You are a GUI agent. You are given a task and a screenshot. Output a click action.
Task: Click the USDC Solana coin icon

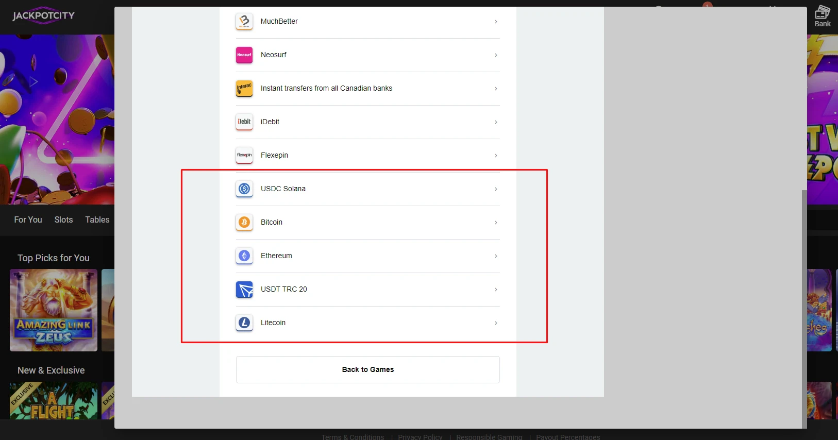click(244, 189)
